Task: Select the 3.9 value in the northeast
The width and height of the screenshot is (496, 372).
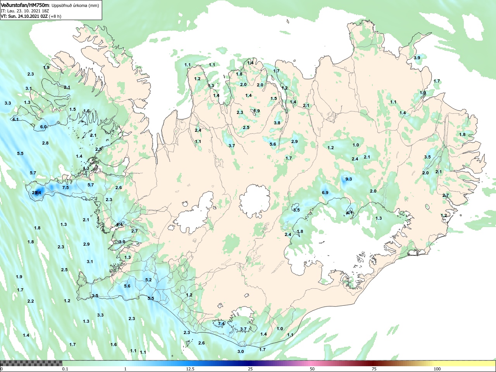Action: [417, 58]
